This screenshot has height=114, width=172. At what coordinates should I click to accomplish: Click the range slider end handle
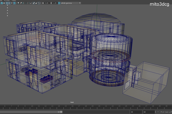click(x=61, y=112)
